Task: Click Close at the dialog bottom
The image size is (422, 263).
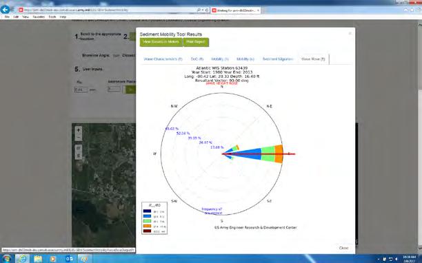Action: (343, 248)
